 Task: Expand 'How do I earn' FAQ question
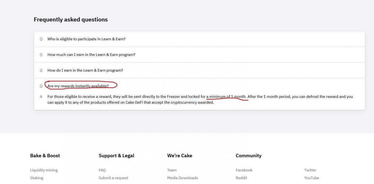(x=85, y=70)
